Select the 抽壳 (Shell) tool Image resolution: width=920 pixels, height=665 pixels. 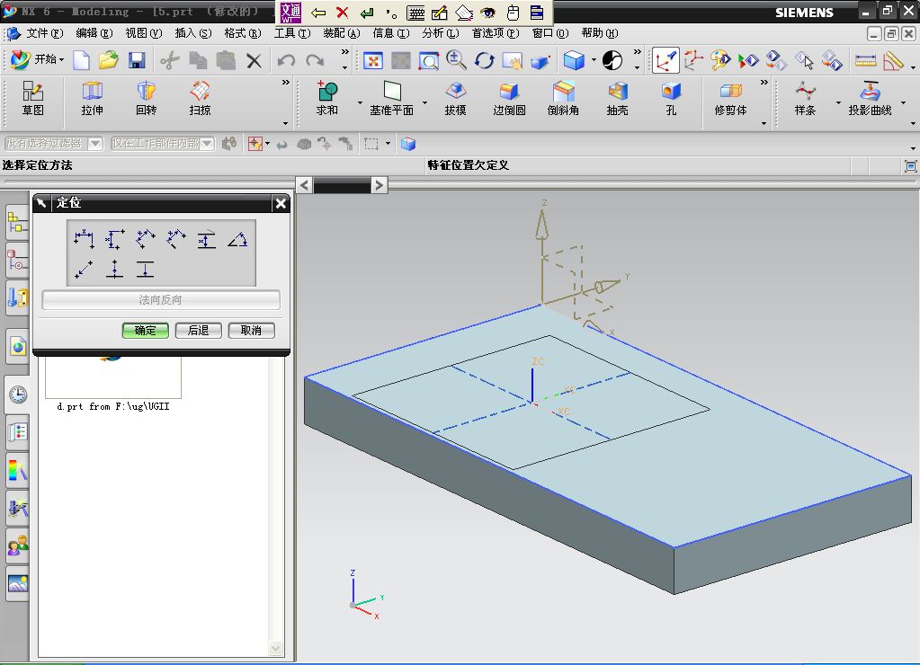point(617,98)
